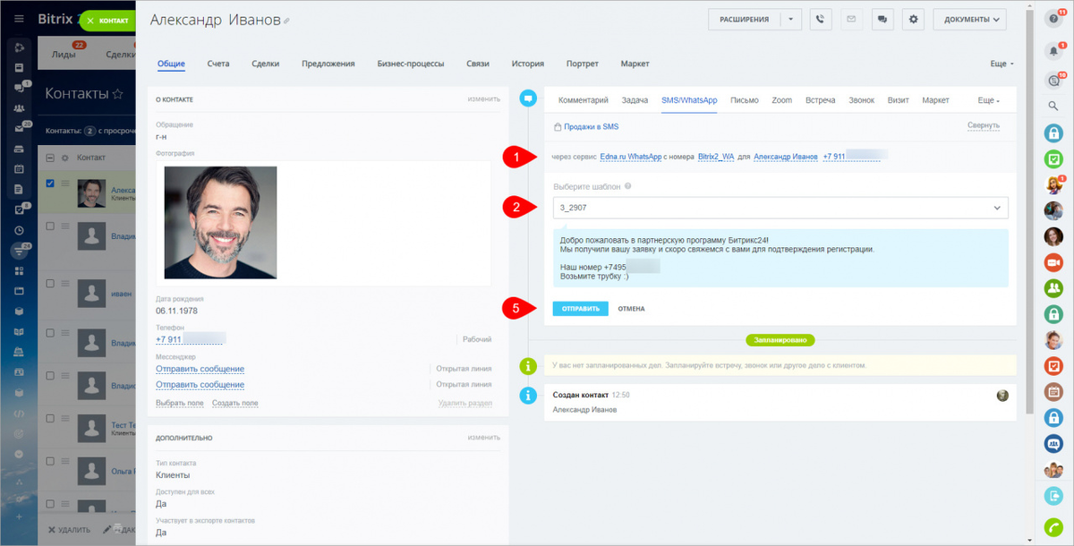Click the hamburger menu icon top left
The image size is (1074, 546).
(x=18, y=19)
